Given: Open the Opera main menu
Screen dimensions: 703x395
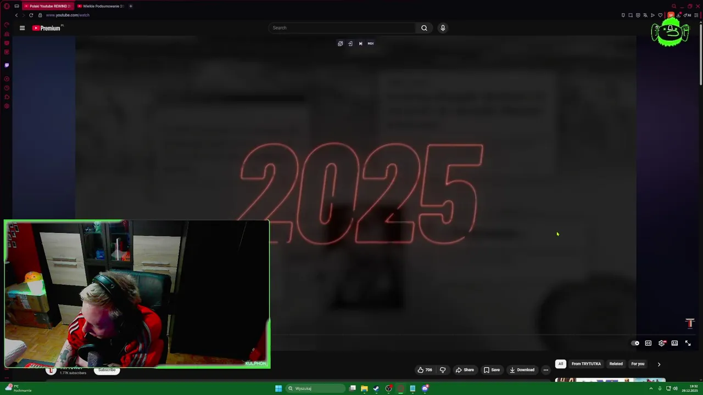Looking at the screenshot, I should (7, 6).
